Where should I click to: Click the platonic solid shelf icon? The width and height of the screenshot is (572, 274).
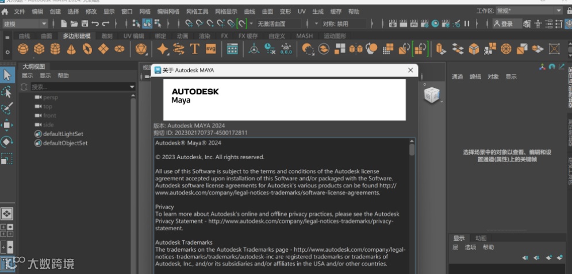(140, 48)
